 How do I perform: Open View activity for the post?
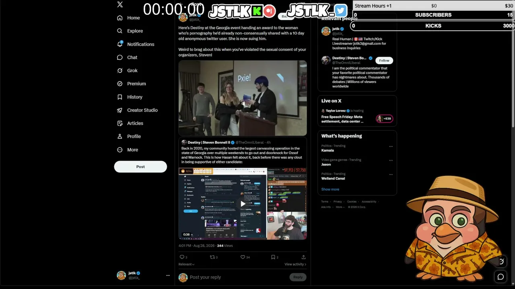coord(295,264)
